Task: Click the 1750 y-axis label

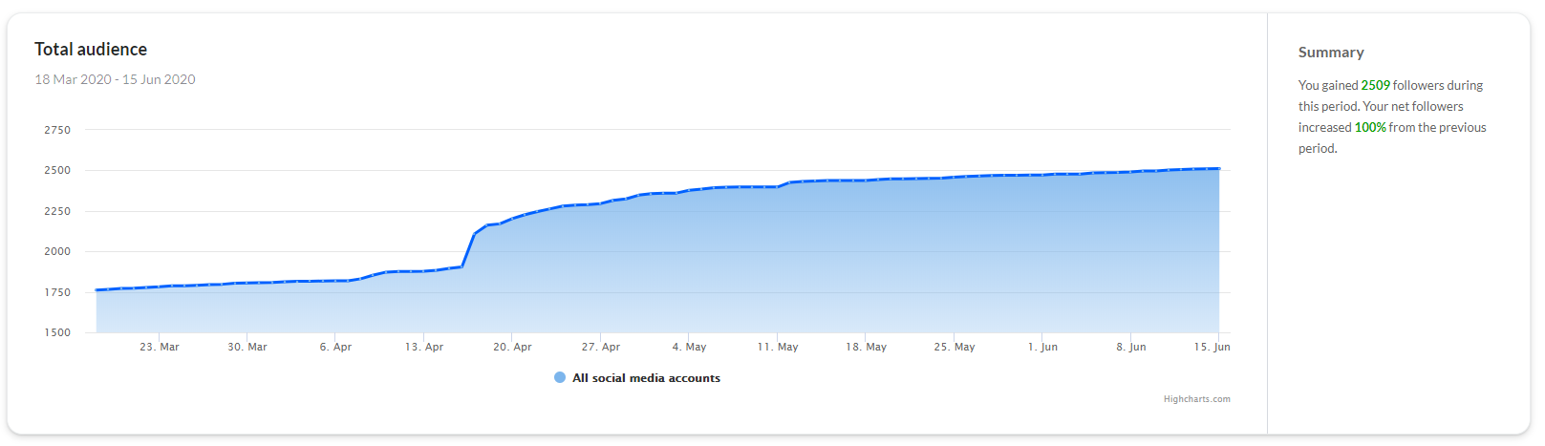Action: 57,292
